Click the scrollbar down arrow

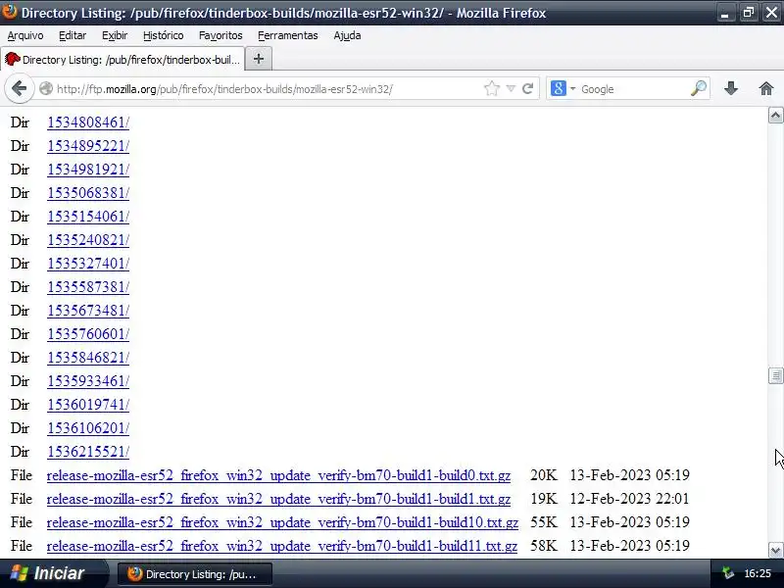pos(775,551)
